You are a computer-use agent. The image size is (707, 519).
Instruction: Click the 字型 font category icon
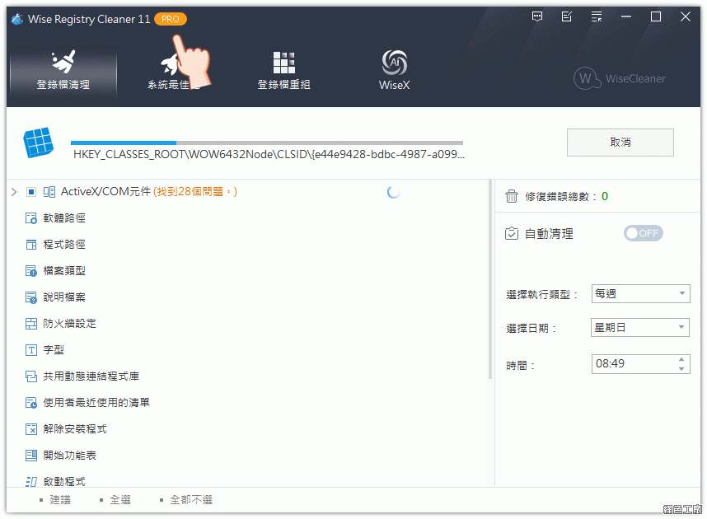(31, 350)
